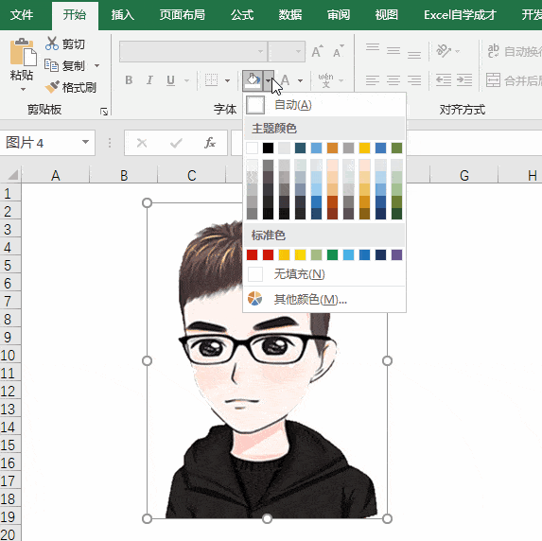The image size is (542, 541).
Task: Pick the purple standard color swatch
Action: pos(396,254)
